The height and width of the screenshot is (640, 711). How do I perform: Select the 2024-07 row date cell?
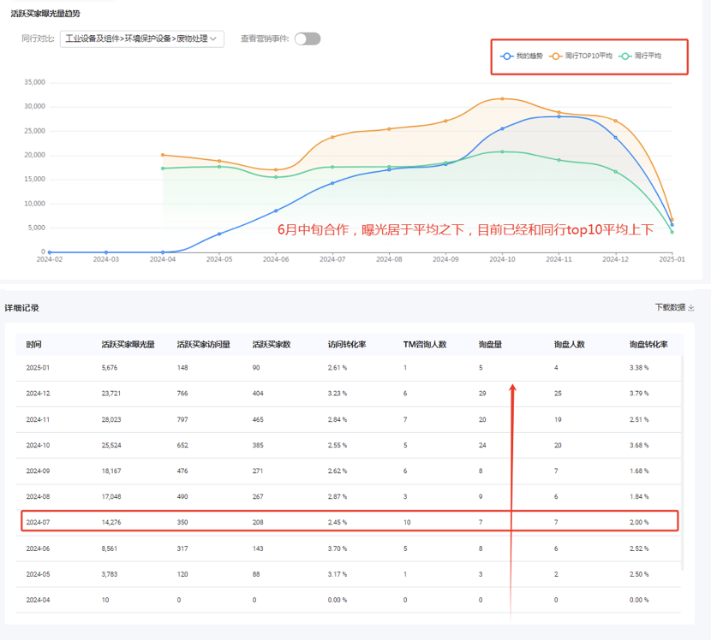[x=38, y=522]
